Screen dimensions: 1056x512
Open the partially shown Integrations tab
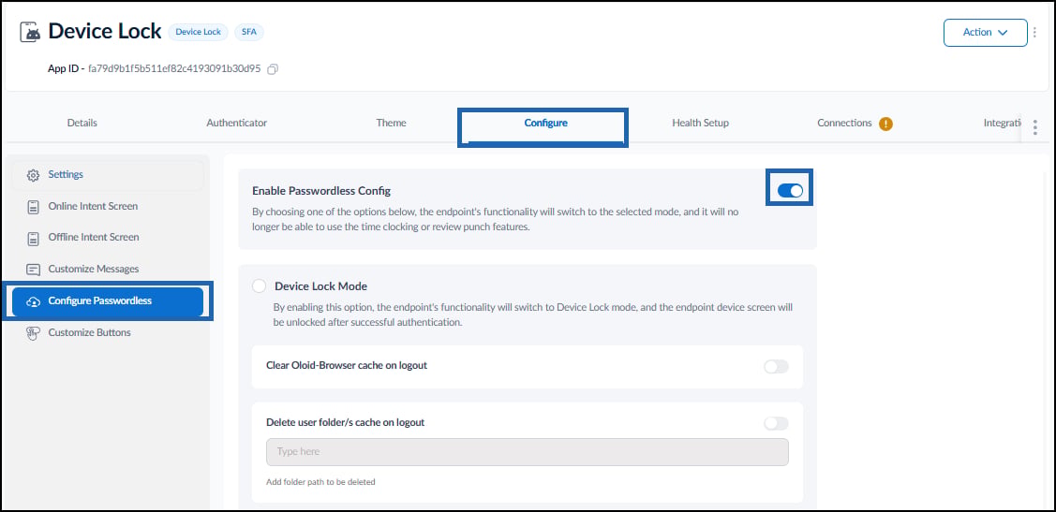point(1004,124)
